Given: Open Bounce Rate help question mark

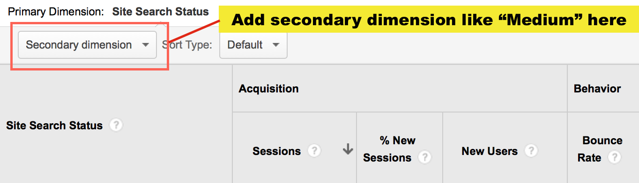Looking at the screenshot, I should [614, 158].
